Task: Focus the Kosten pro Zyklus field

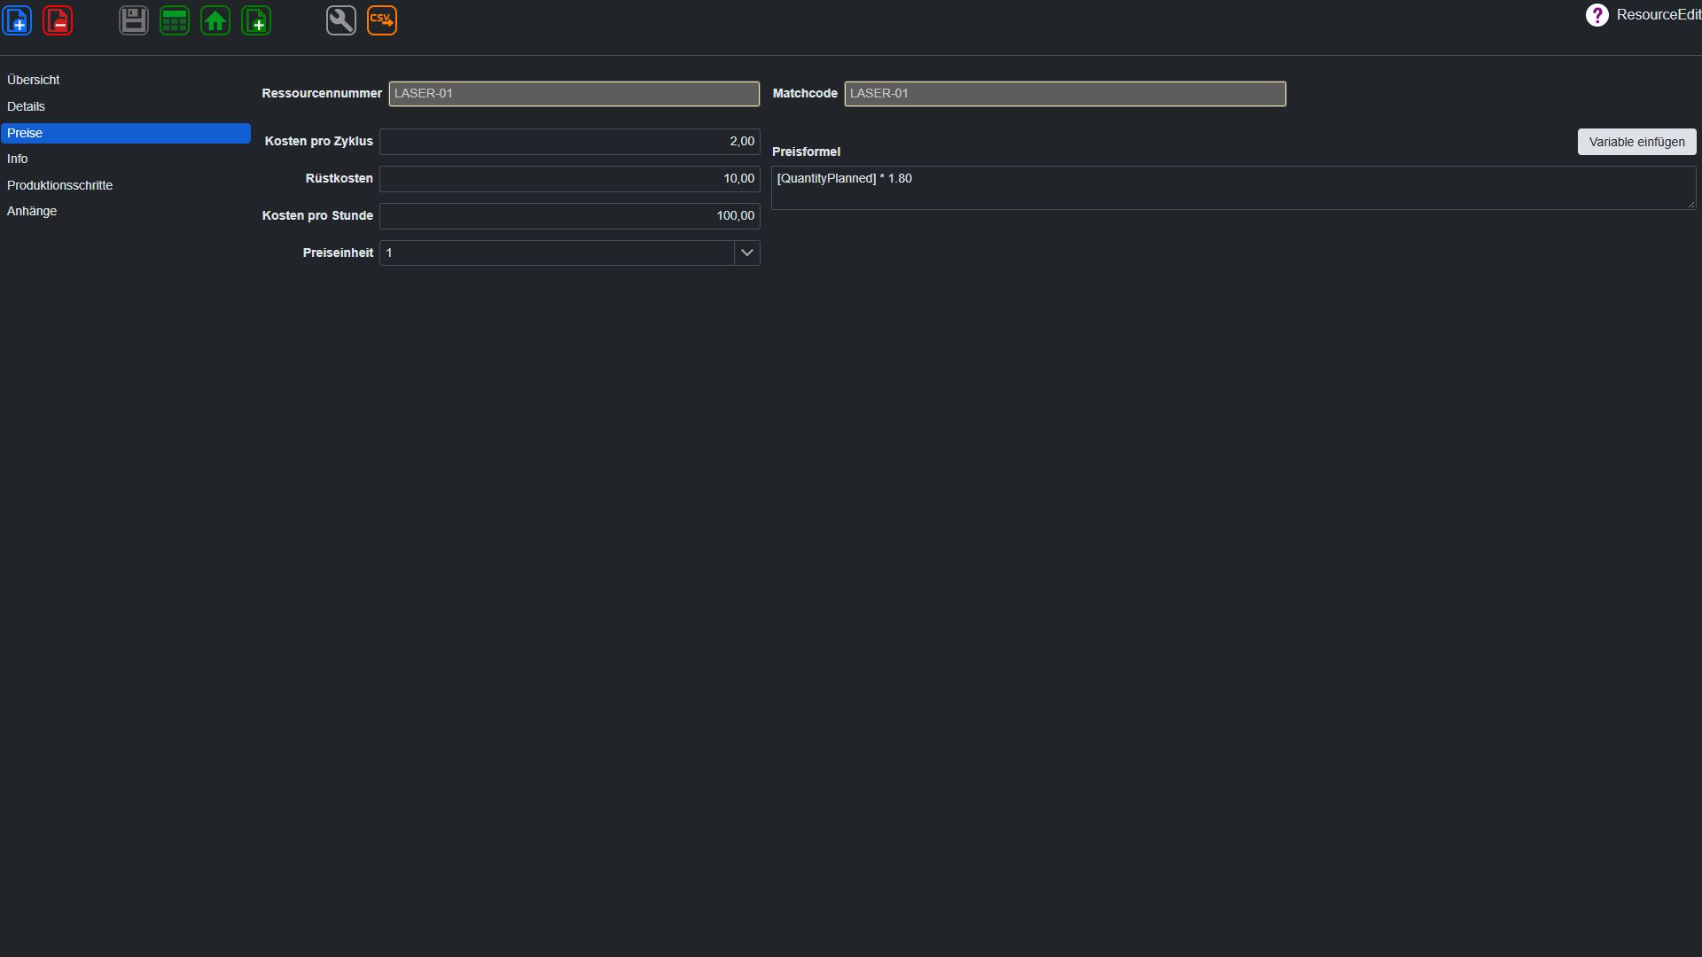Action: 570,142
